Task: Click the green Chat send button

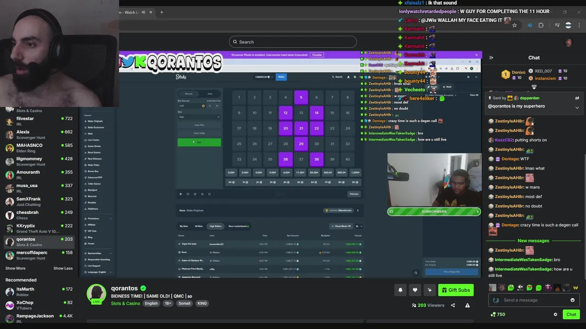Action: click(571, 314)
